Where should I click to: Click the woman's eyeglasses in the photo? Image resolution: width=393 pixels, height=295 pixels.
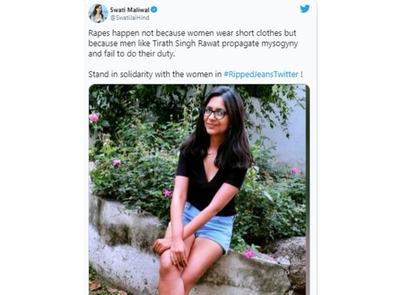coord(215,113)
